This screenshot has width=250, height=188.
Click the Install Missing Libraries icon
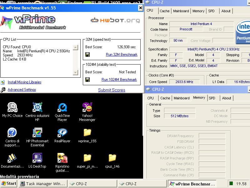click(3, 82)
